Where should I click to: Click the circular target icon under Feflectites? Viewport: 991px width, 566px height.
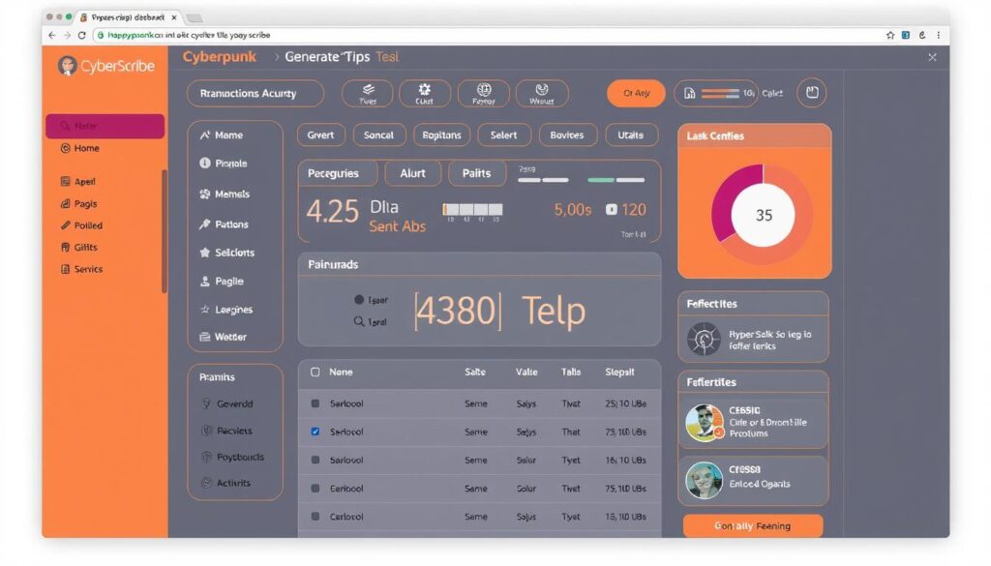pos(704,339)
